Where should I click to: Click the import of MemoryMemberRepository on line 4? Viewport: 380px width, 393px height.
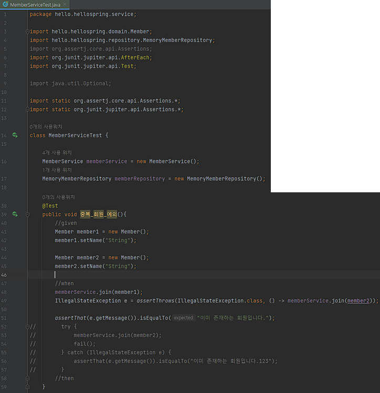click(x=122, y=40)
